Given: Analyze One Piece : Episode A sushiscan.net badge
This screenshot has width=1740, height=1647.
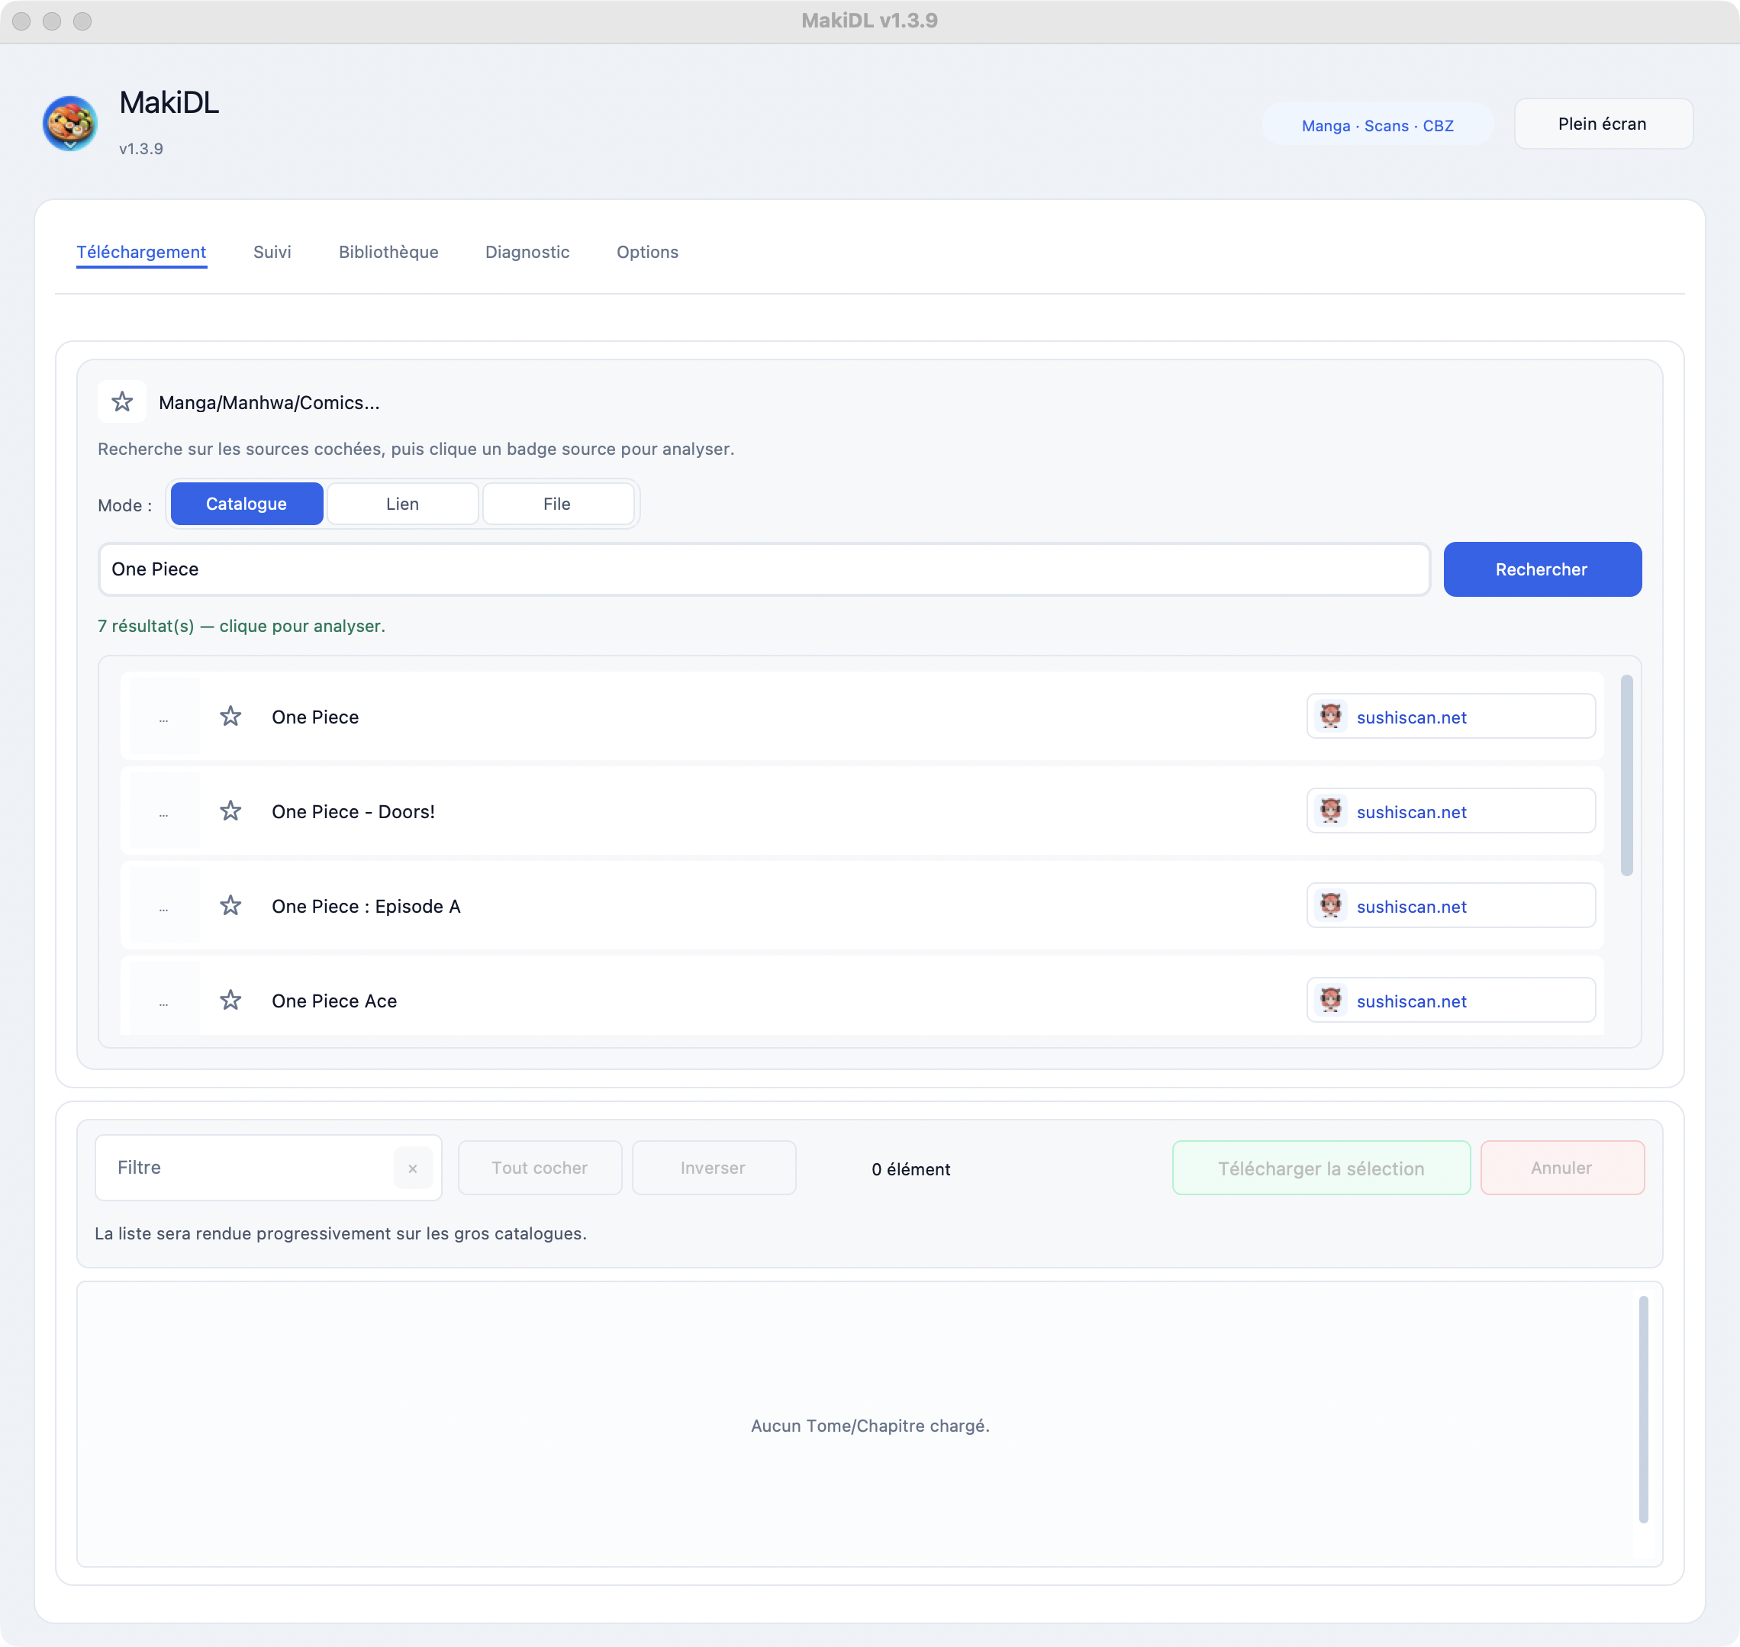Looking at the screenshot, I should pos(1450,906).
